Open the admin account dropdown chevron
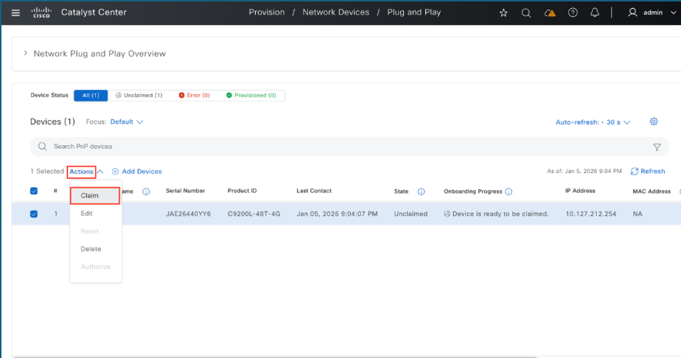 click(x=673, y=13)
